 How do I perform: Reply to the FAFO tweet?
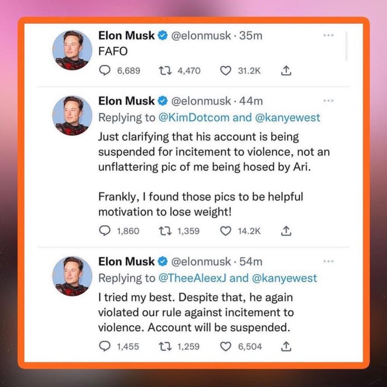[x=103, y=71]
